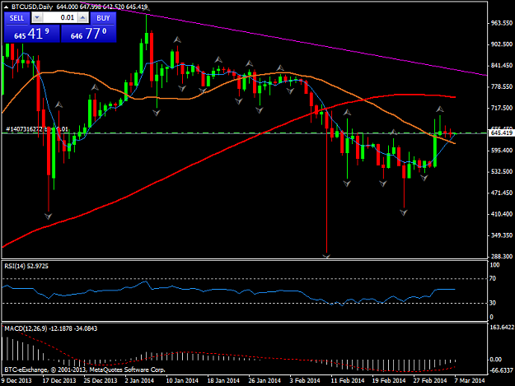515x386 pixels.
Task: Click the 410.400 price axis label
Action: coord(502,214)
